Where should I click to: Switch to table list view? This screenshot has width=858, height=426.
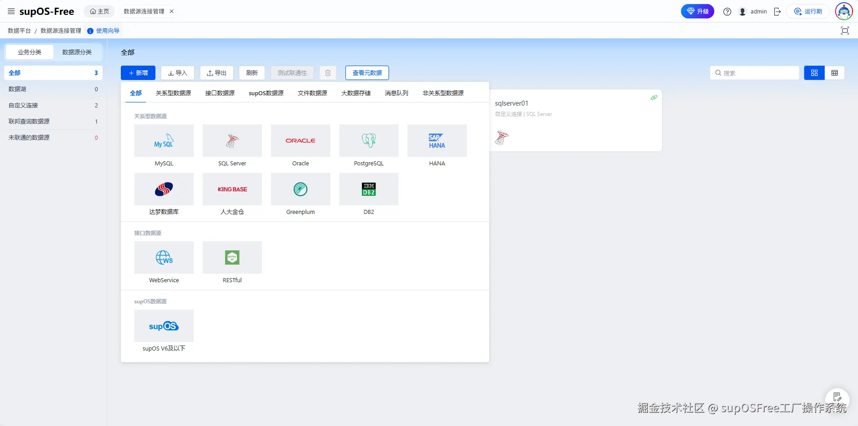(x=835, y=73)
